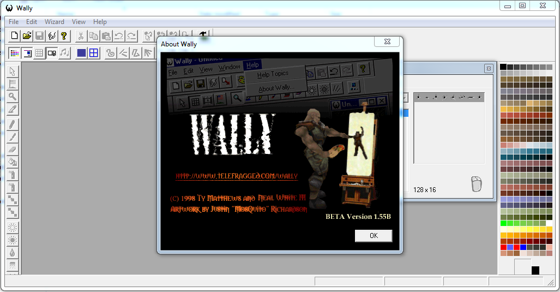Pick the black swatch at palette top-left
Screen dimensions: 560x292
point(503,67)
